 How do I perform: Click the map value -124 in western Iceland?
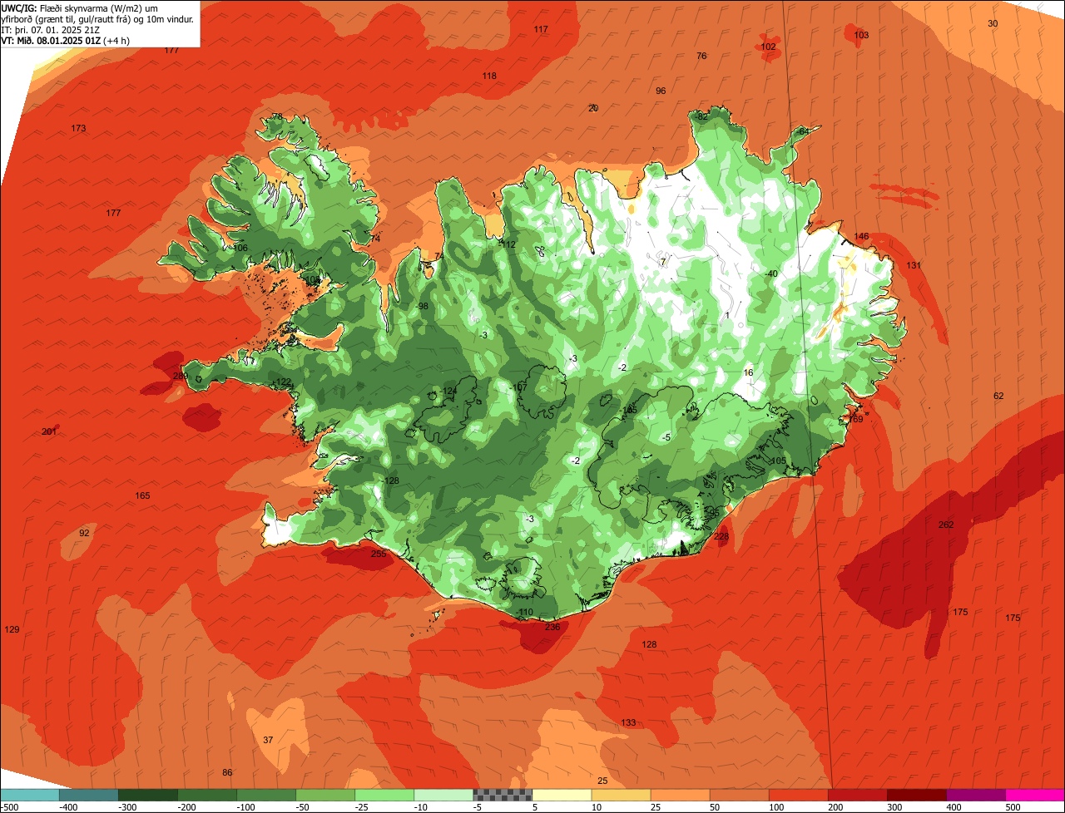pos(448,392)
